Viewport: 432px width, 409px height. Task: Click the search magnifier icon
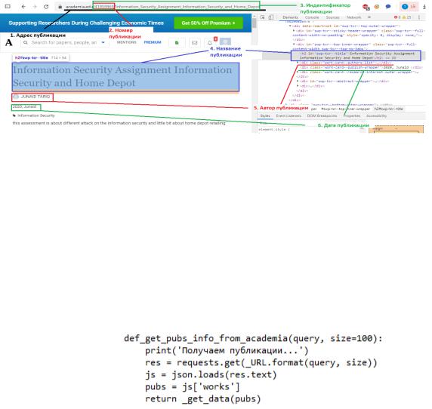26,43
